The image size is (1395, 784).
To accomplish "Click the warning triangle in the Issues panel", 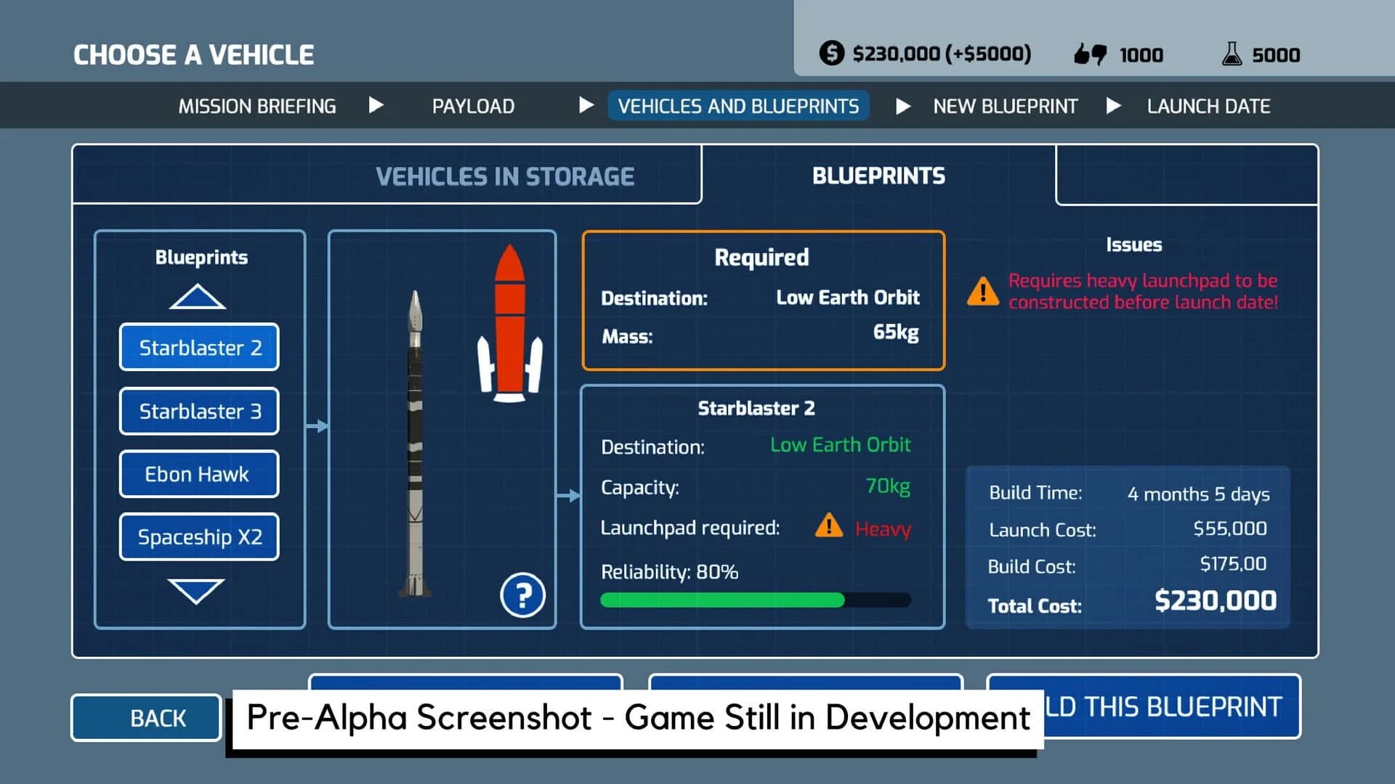I will [x=982, y=292].
